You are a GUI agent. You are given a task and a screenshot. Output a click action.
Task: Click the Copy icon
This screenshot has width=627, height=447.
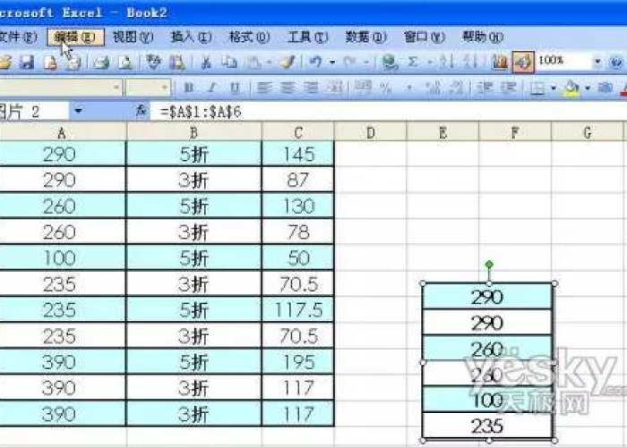coord(229,63)
